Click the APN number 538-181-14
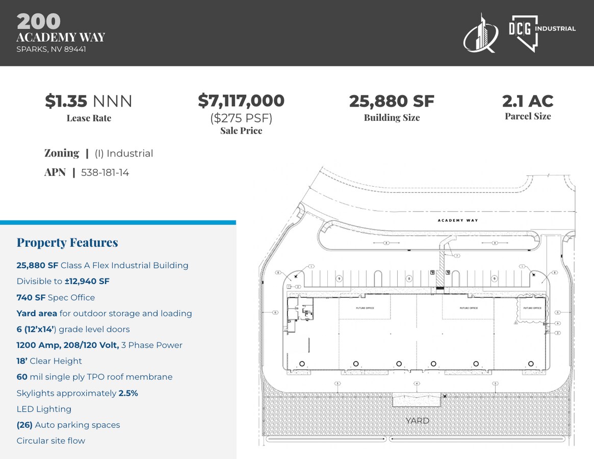 tap(105, 173)
